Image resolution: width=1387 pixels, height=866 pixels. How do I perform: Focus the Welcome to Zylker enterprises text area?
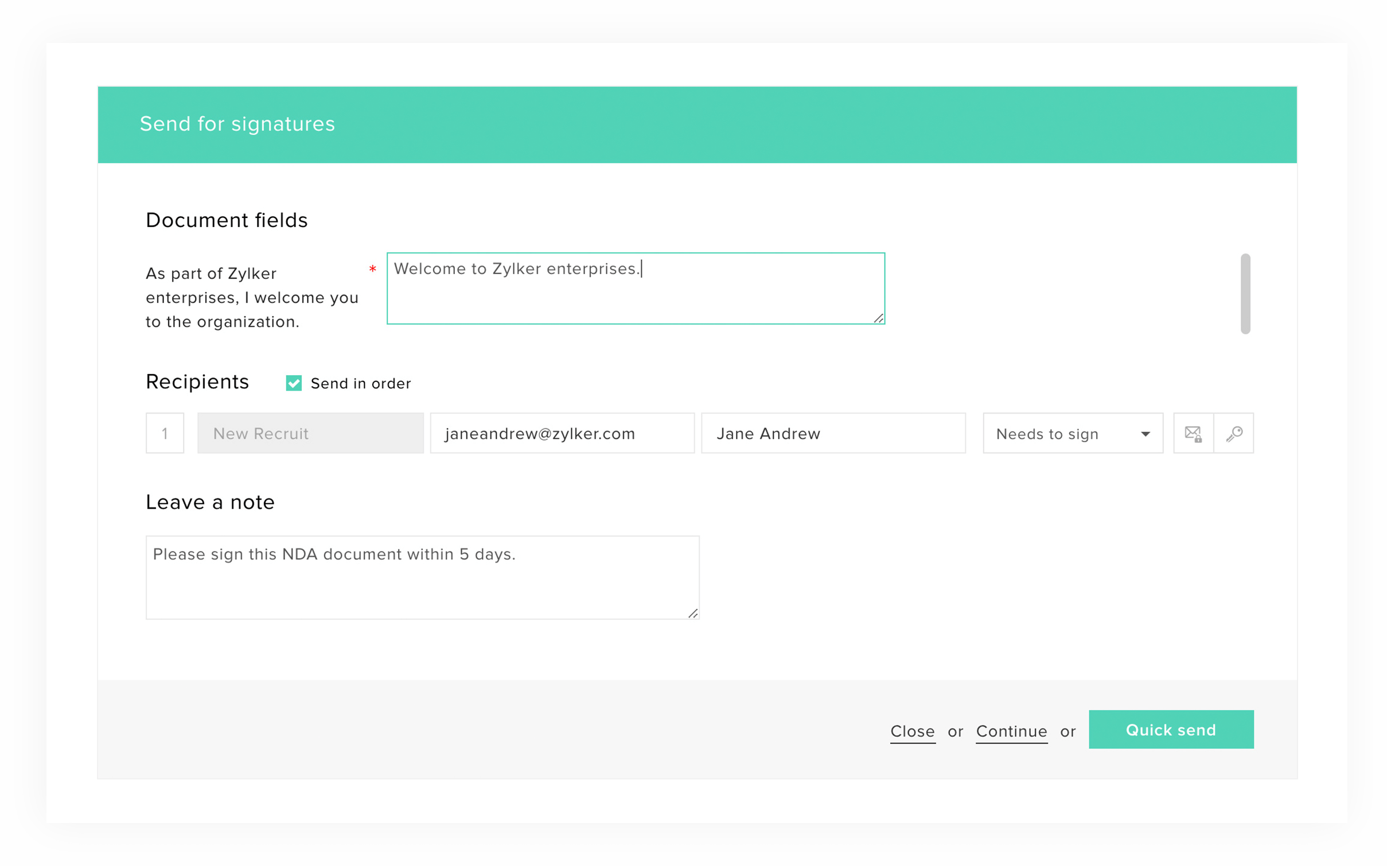point(635,288)
